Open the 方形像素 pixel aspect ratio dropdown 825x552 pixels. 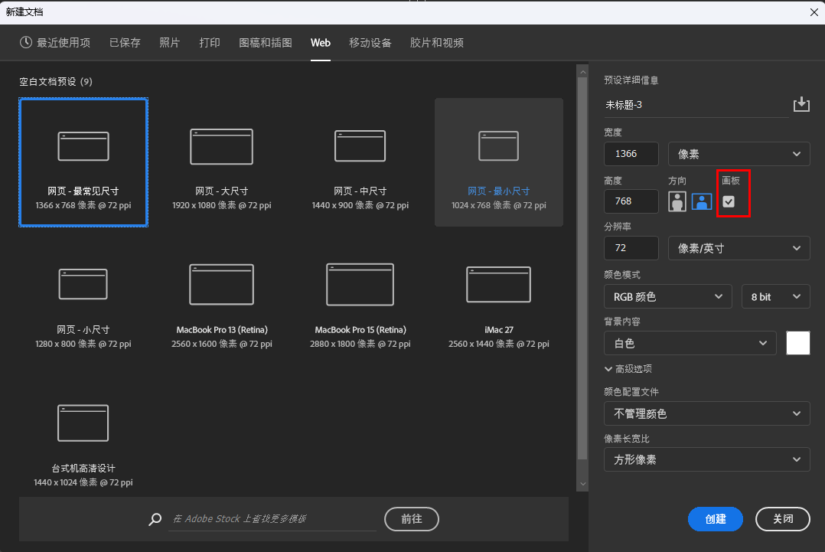706,459
